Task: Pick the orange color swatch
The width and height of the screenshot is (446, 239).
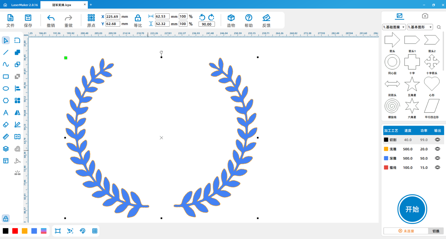Action: [25, 231]
